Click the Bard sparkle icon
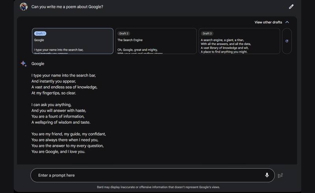 tap(24, 64)
